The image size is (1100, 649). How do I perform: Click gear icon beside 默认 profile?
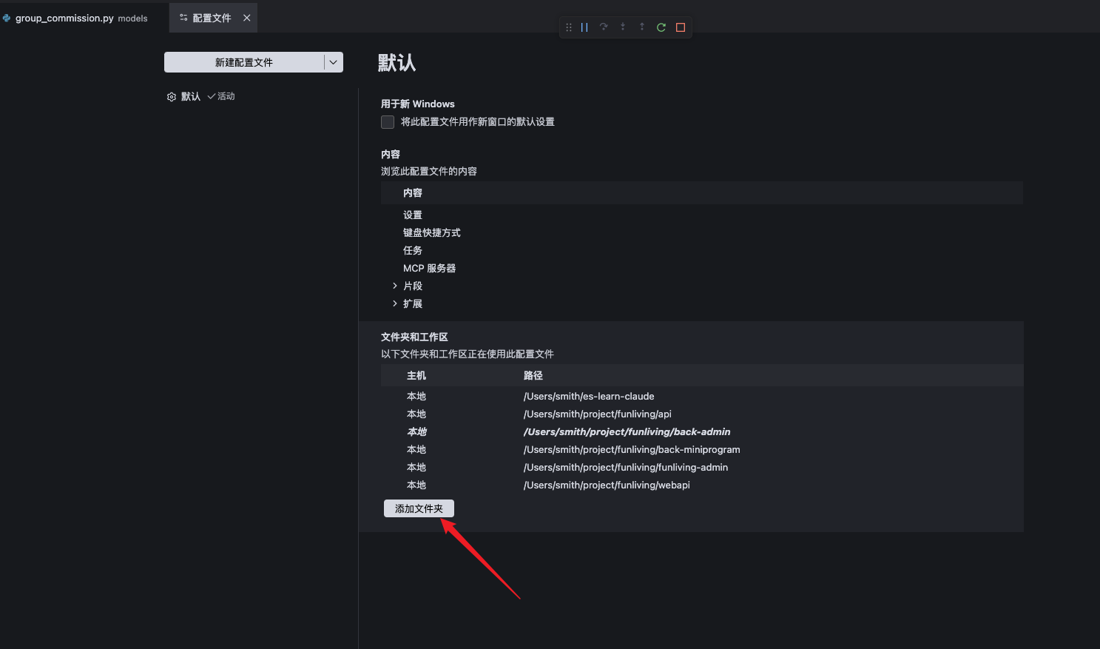pyautogui.click(x=172, y=97)
